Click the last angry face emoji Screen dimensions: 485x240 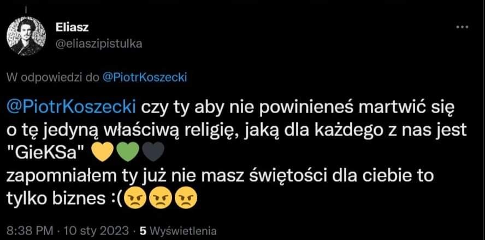click(186, 199)
